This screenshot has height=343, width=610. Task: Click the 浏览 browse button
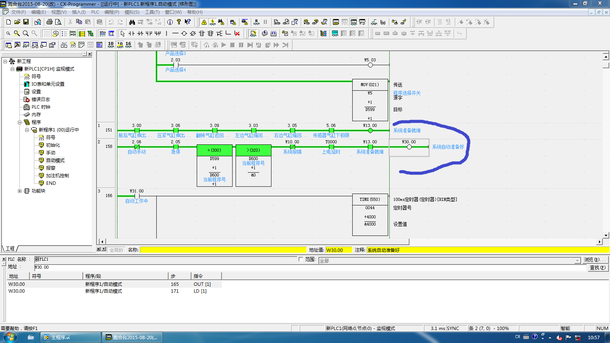pyautogui.click(x=595, y=260)
